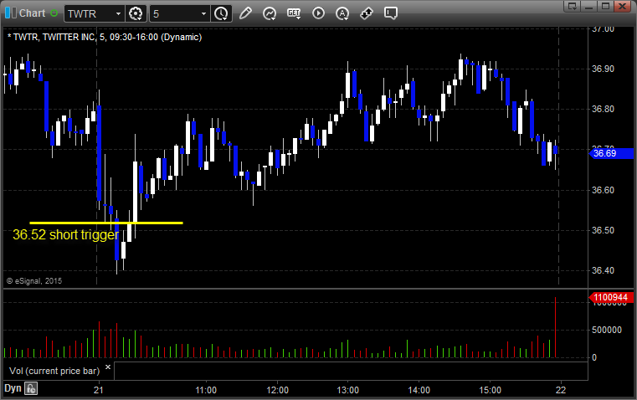Click the '© eSignal, 2015' text
This screenshot has width=637, height=400.
coord(34,281)
